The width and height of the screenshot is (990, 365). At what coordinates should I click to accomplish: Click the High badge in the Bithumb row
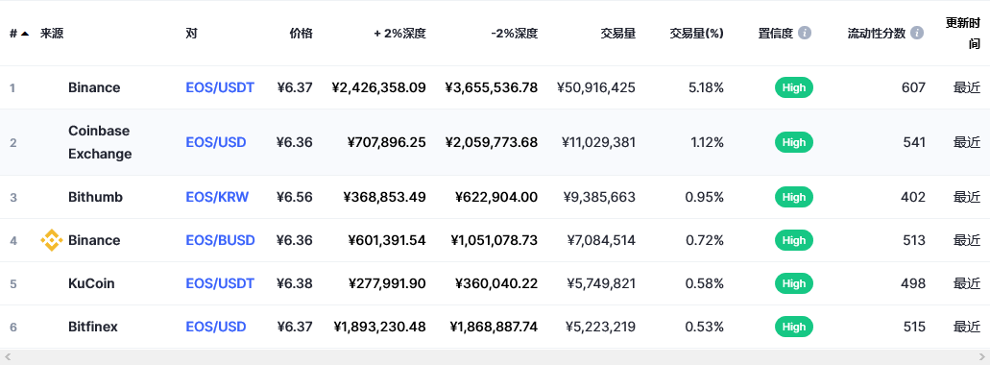pyautogui.click(x=794, y=197)
